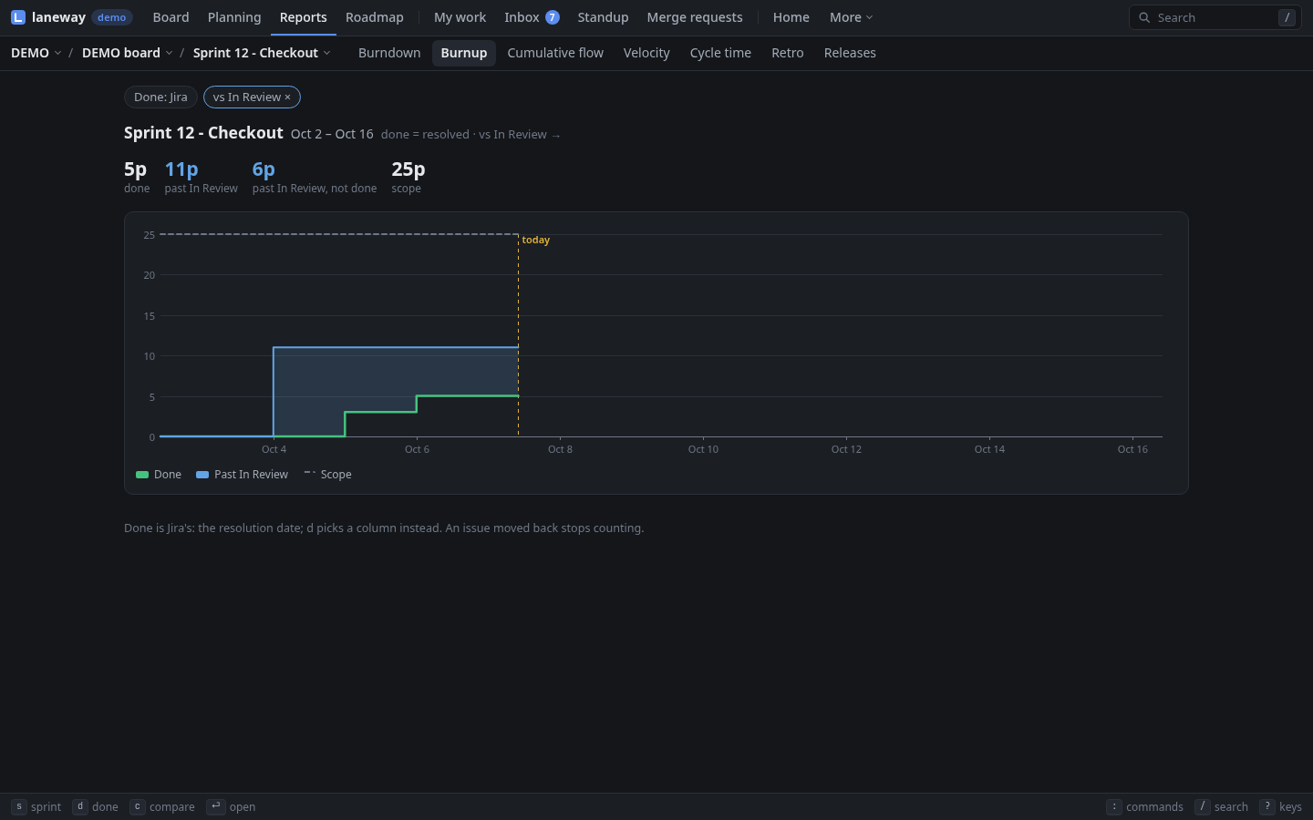Toggle the Scope series in chart legend

[327, 475]
